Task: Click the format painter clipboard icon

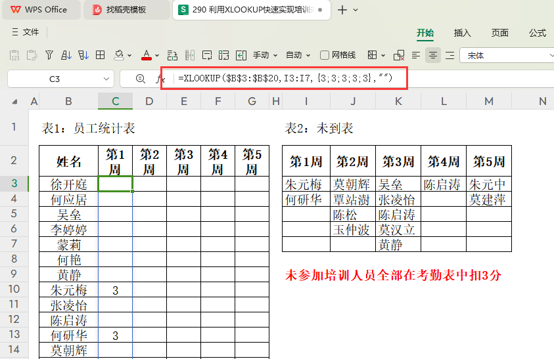Action: tap(32, 55)
